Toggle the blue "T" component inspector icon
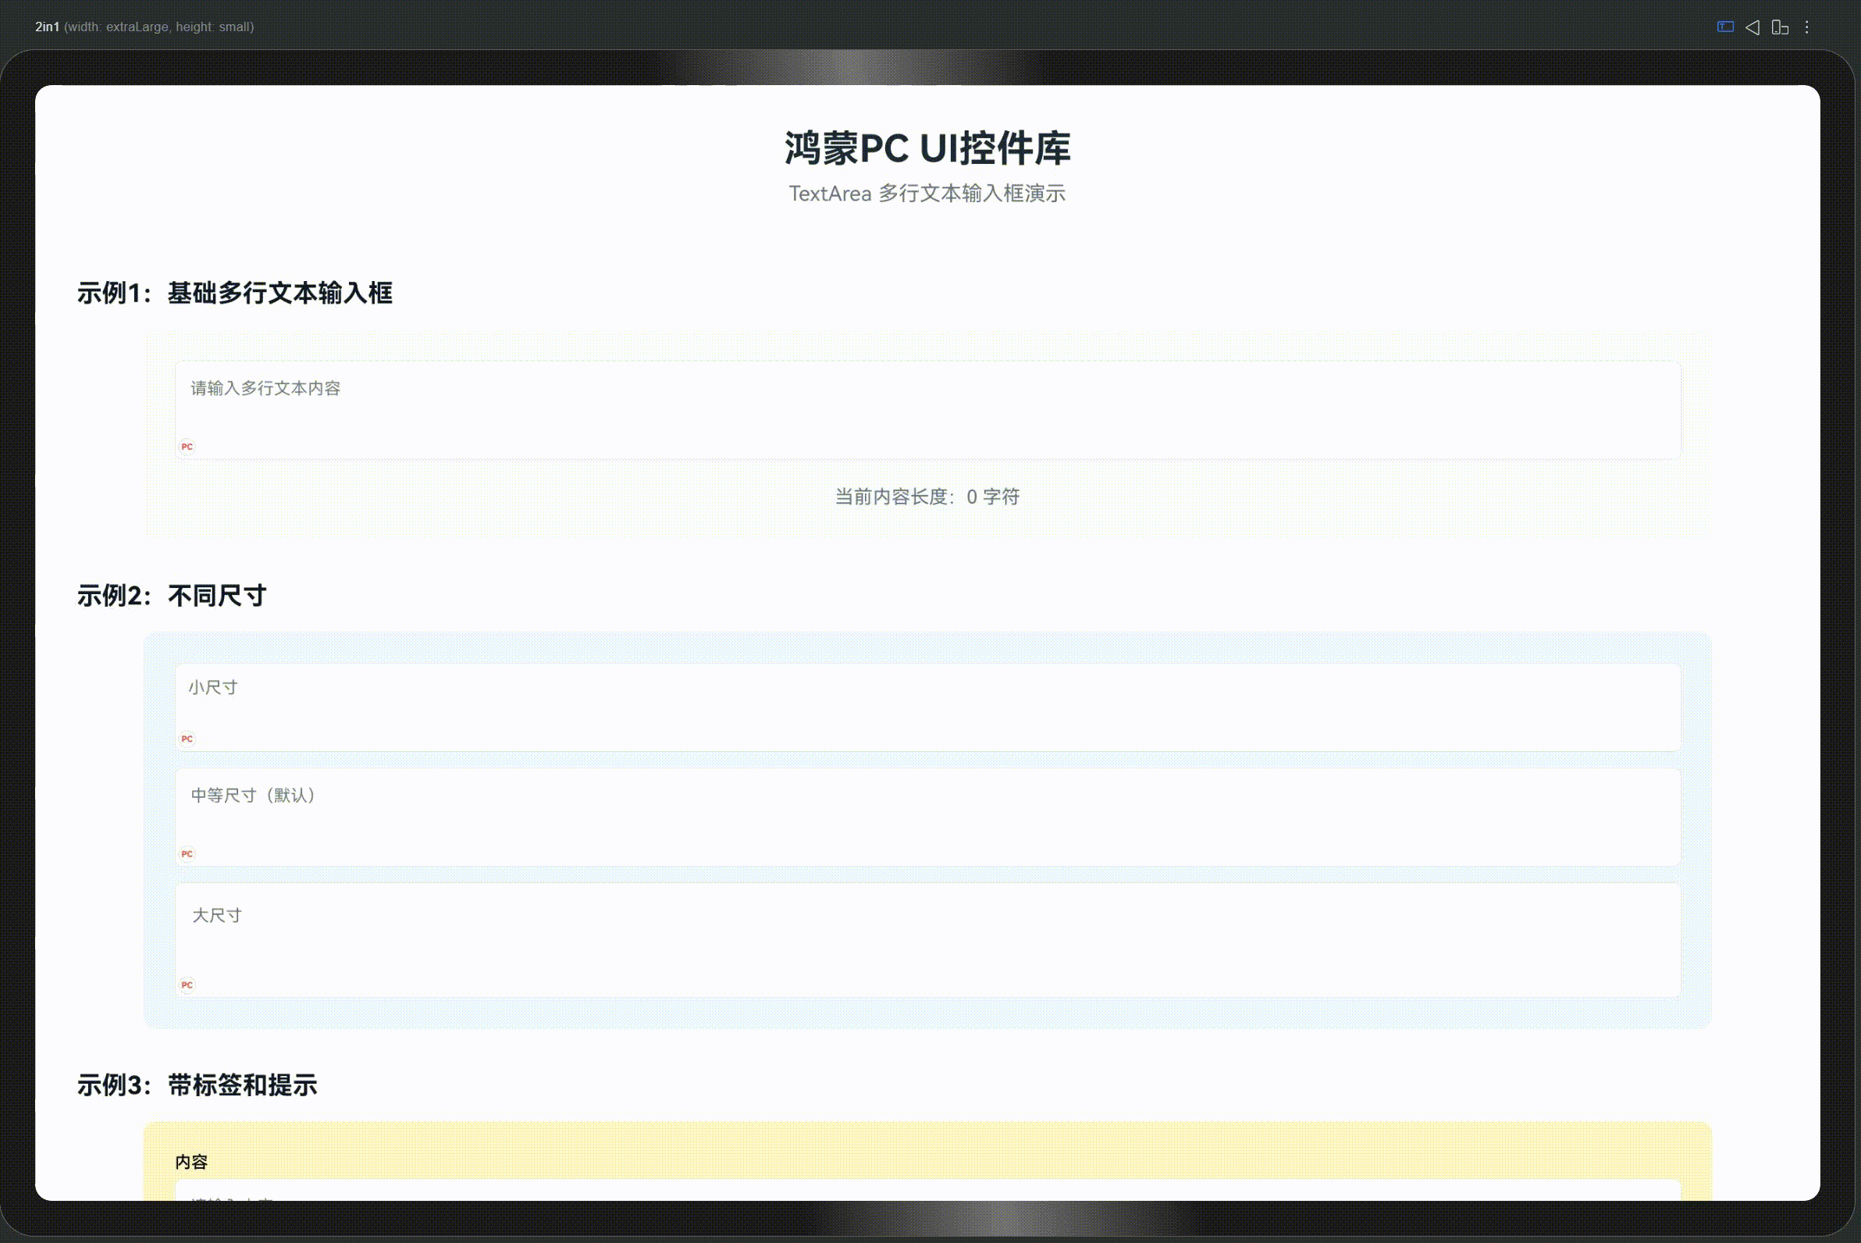The image size is (1861, 1243). click(1724, 27)
